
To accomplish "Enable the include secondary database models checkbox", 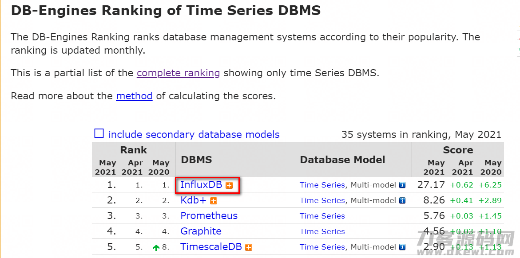I will [x=99, y=133].
